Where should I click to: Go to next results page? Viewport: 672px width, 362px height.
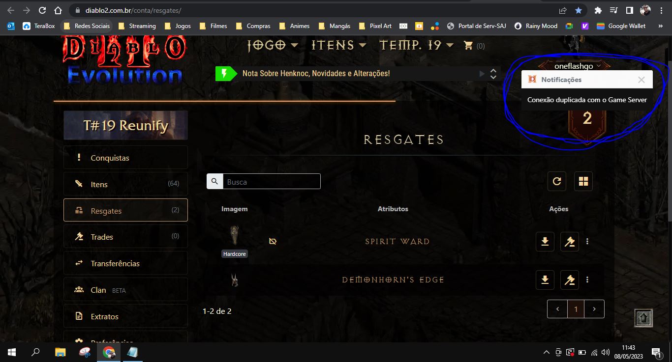(594, 309)
